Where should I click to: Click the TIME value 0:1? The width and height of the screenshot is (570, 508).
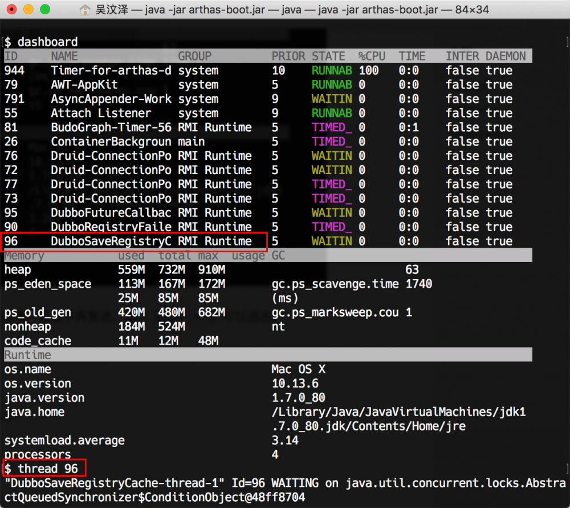409,127
